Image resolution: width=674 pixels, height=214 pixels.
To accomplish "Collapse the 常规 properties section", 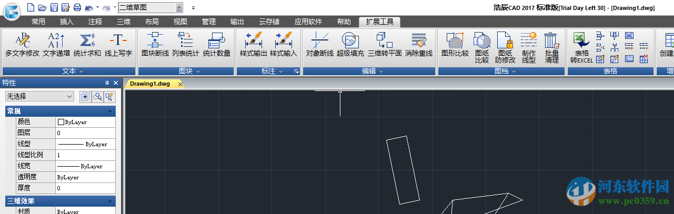I will pyautogui.click(x=110, y=111).
